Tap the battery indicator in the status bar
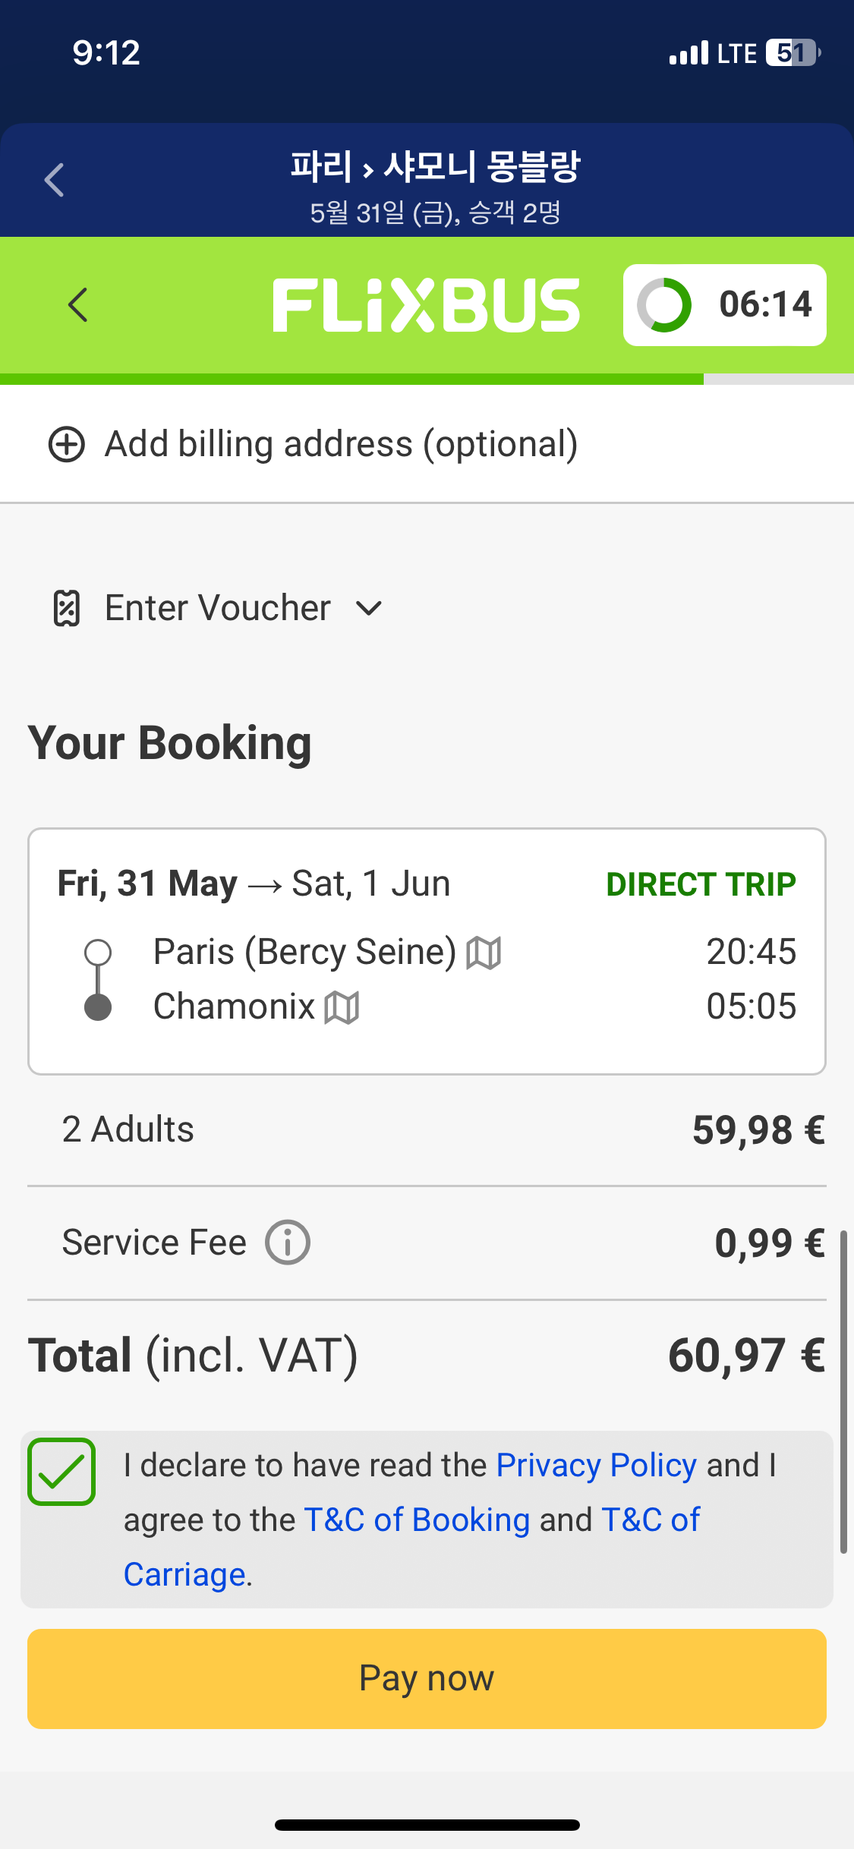The height and width of the screenshot is (1849, 854). pyautogui.click(x=793, y=53)
